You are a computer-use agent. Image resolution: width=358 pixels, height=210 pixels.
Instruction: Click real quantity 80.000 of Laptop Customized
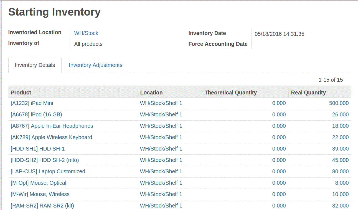click(x=340, y=172)
